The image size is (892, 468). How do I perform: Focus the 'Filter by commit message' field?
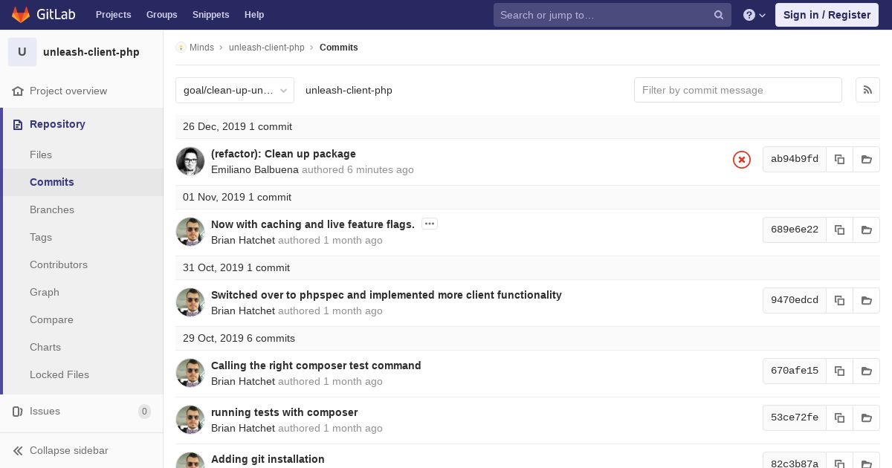click(738, 90)
